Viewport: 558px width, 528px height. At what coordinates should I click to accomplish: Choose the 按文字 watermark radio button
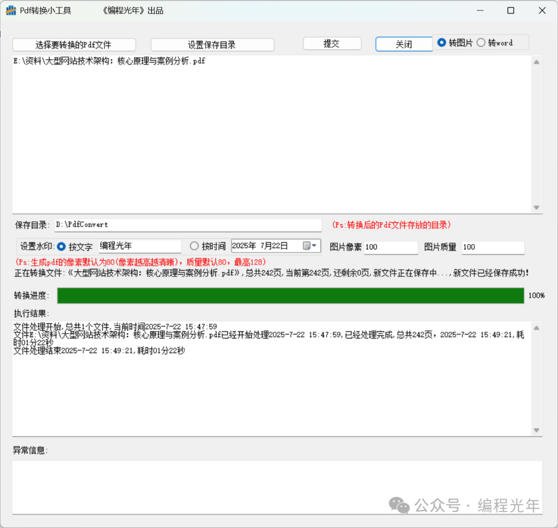pos(61,247)
